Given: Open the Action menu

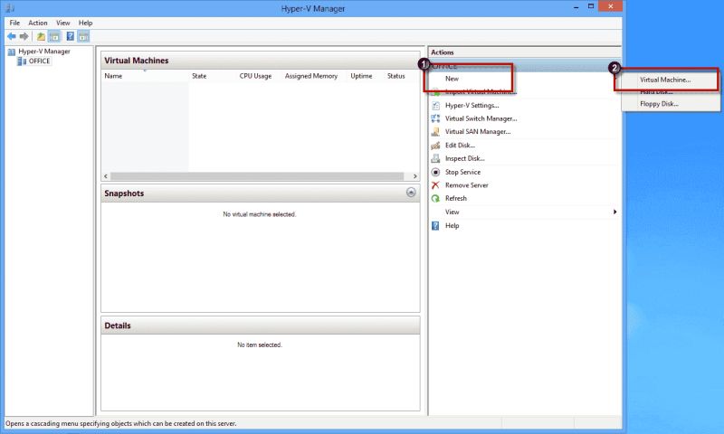Looking at the screenshot, I should coord(38,23).
